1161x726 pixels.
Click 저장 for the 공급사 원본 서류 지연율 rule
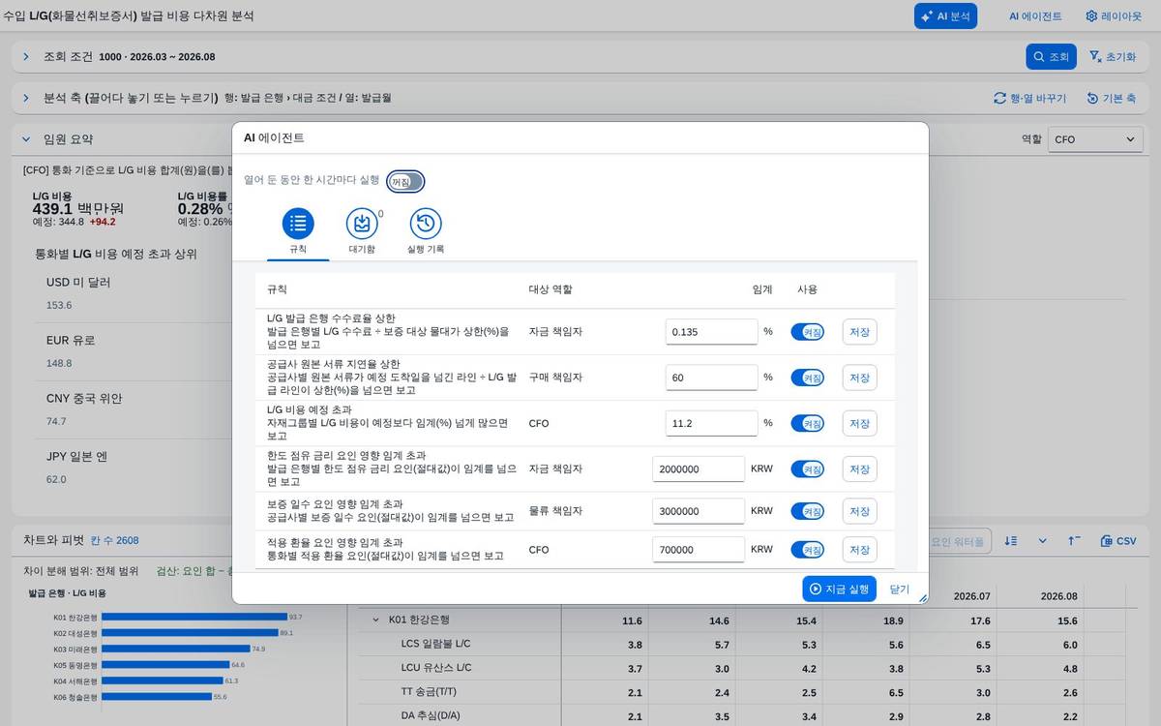coord(859,378)
